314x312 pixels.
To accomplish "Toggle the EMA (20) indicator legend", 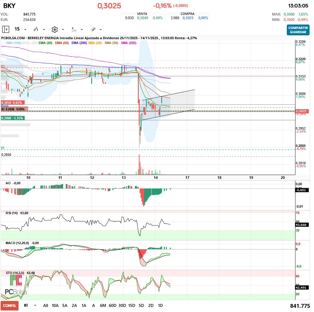I will click(45, 43).
